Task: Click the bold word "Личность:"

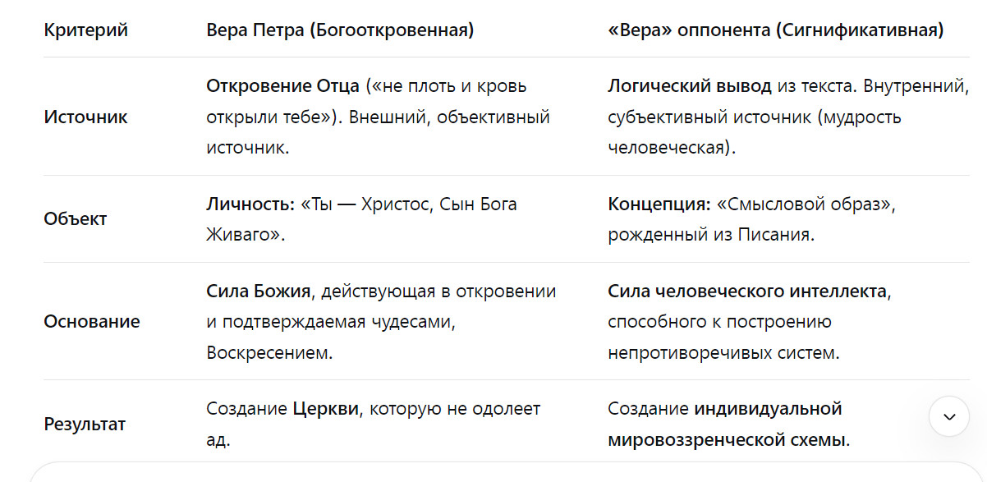Action: 250,204
